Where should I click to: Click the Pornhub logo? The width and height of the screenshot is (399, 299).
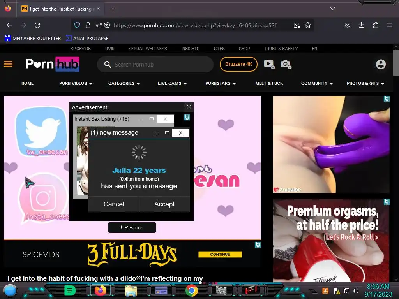53,64
